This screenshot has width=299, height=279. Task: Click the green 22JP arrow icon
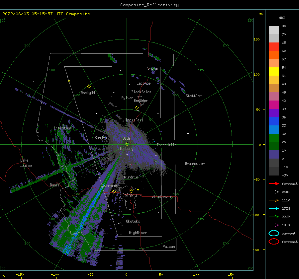(274, 217)
